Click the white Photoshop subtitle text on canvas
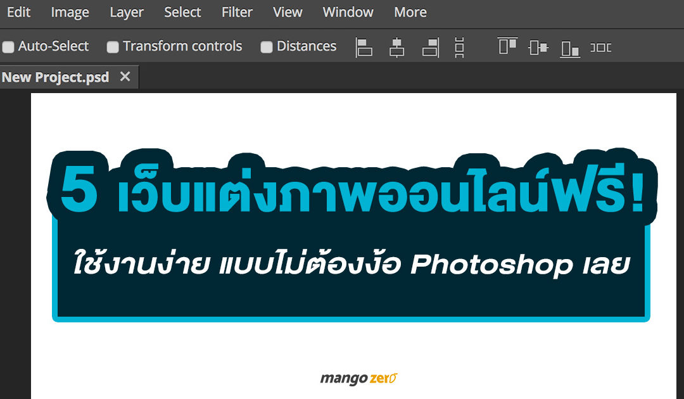The image size is (684, 399). coord(351,264)
